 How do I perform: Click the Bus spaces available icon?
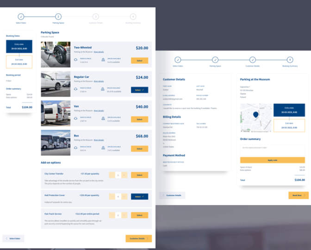click(x=103, y=148)
